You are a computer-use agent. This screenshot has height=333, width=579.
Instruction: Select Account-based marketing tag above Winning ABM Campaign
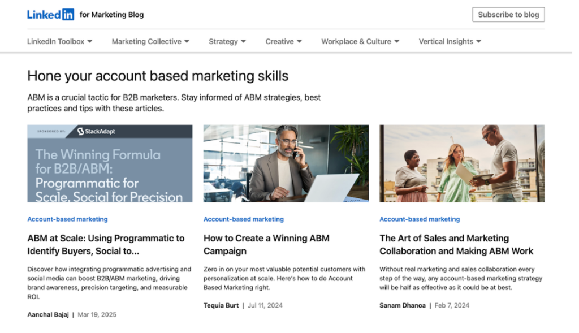(244, 219)
